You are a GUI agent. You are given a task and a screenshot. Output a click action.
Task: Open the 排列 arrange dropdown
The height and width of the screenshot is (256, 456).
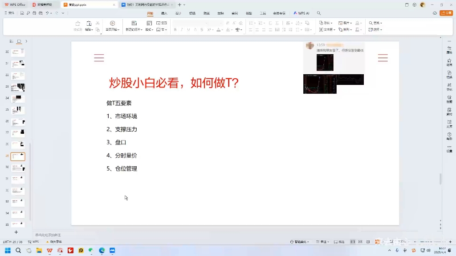[345, 30]
